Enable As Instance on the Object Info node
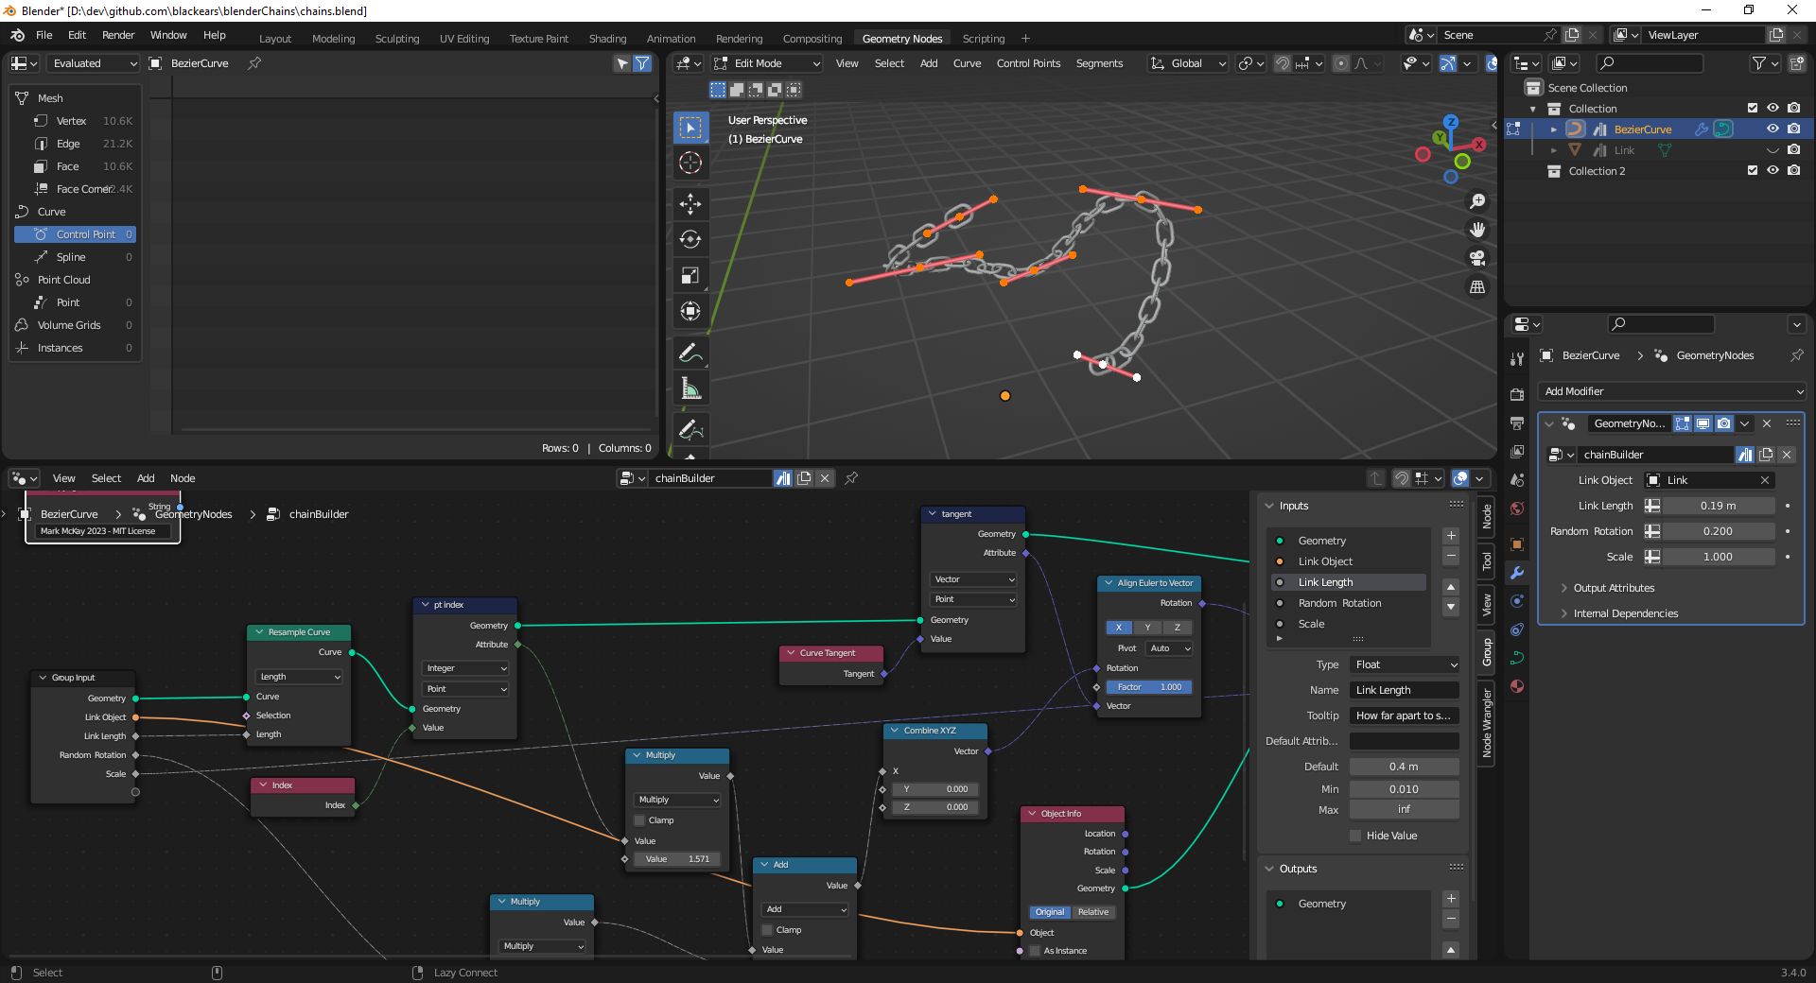The height and width of the screenshot is (983, 1816). (x=1034, y=951)
